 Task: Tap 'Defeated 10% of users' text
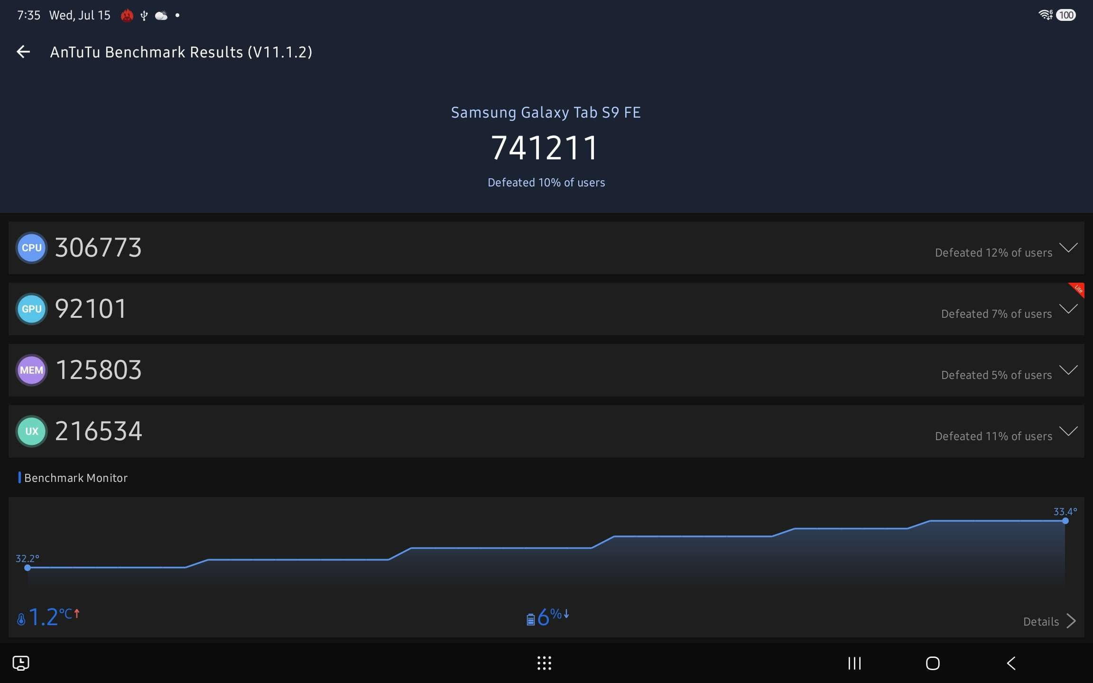(x=546, y=183)
